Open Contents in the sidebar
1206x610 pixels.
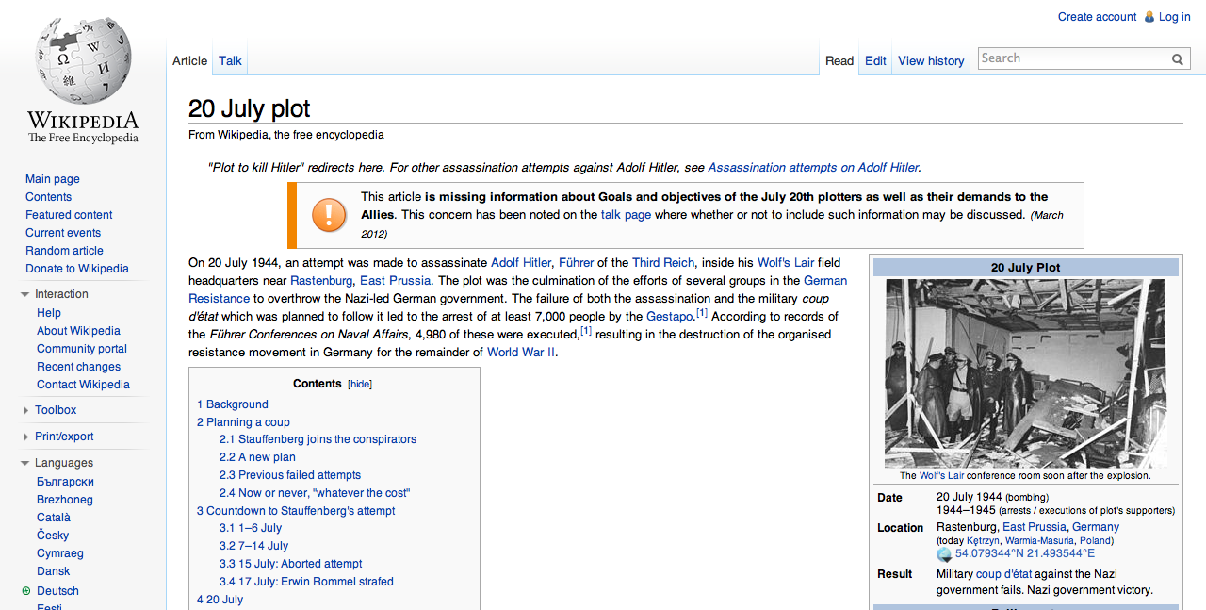pyautogui.click(x=48, y=197)
